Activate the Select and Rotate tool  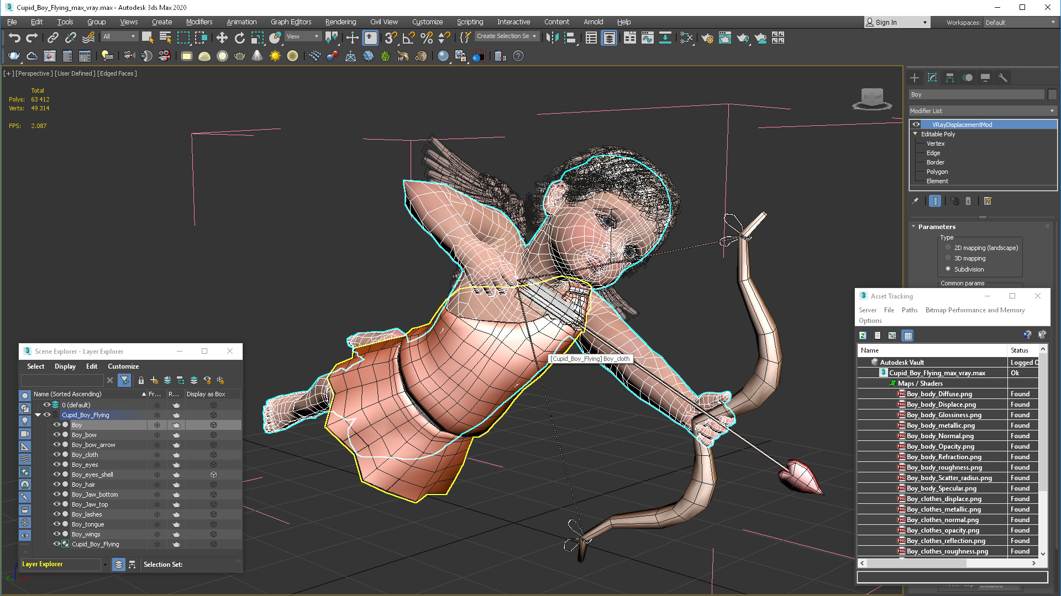pos(239,38)
